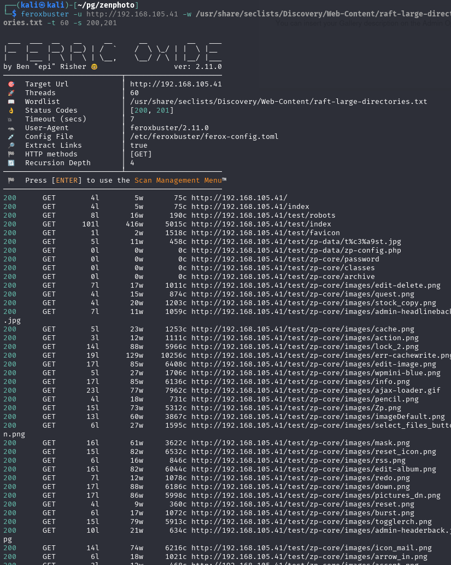Click the 101l line count value
451x565 pixels.
pos(90,224)
